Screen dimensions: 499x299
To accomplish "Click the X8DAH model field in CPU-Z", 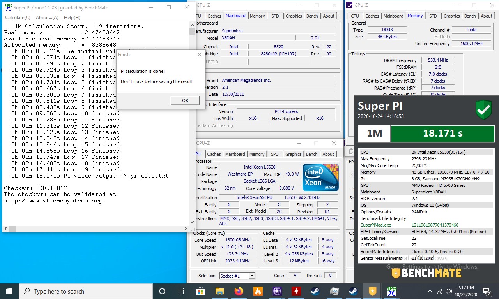I will [x=257, y=38].
